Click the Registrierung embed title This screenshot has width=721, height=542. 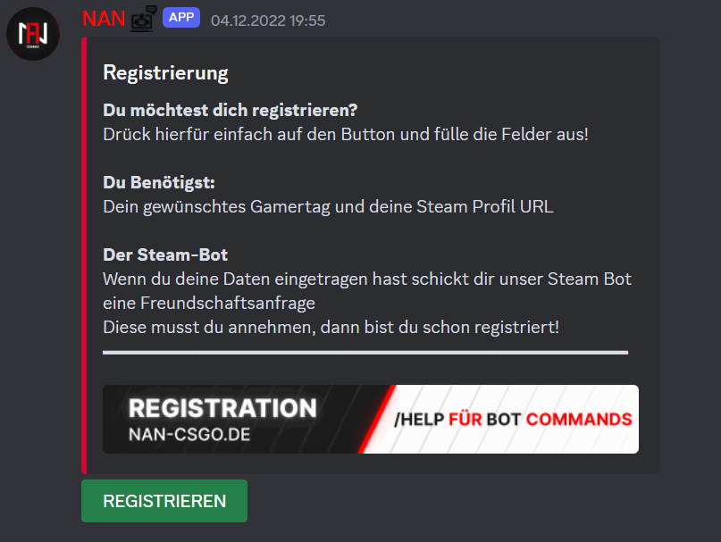(165, 73)
